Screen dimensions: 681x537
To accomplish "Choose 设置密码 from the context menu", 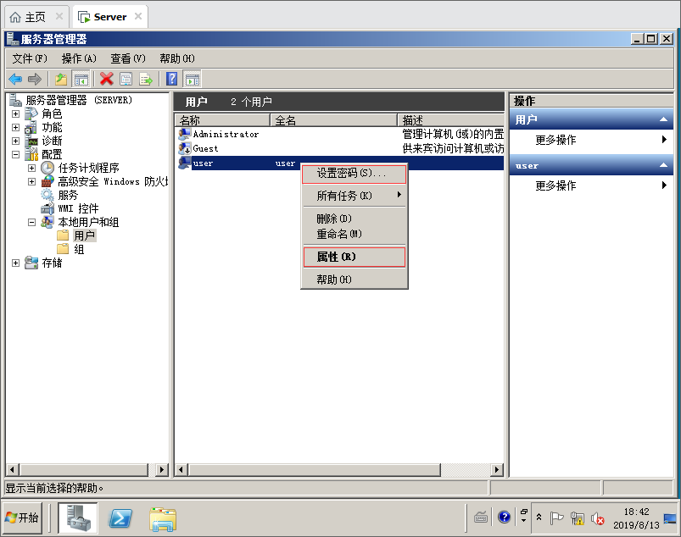I will (354, 173).
